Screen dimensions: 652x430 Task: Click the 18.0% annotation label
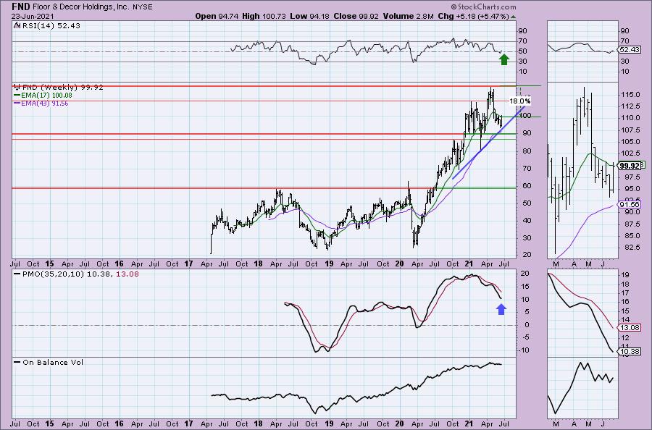click(x=519, y=101)
